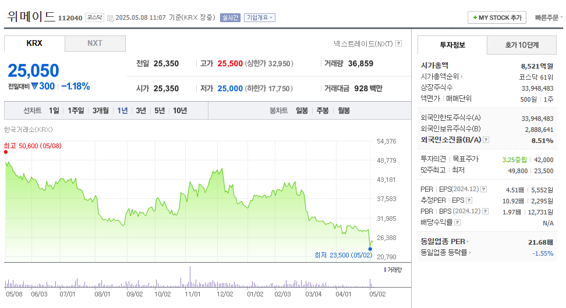Click the 시가총액 value 8,521억원

click(x=537, y=66)
